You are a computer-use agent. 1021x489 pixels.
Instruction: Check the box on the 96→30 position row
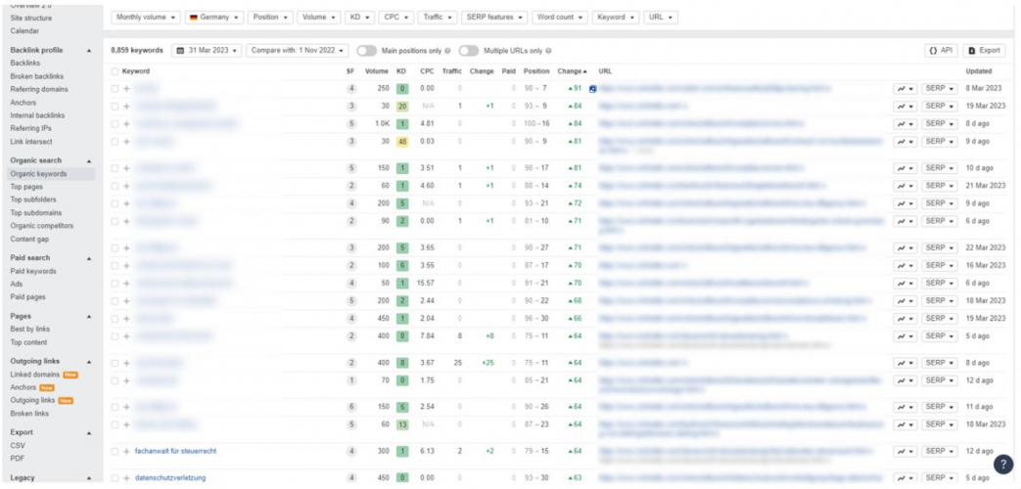pos(115,319)
